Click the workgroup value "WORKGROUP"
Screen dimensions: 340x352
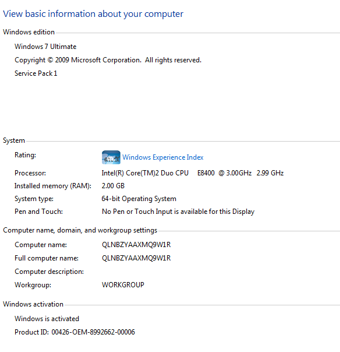click(x=123, y=285)
